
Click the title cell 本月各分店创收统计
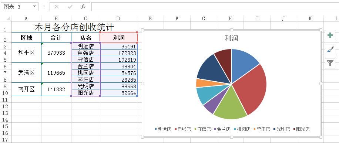(74, 27)
